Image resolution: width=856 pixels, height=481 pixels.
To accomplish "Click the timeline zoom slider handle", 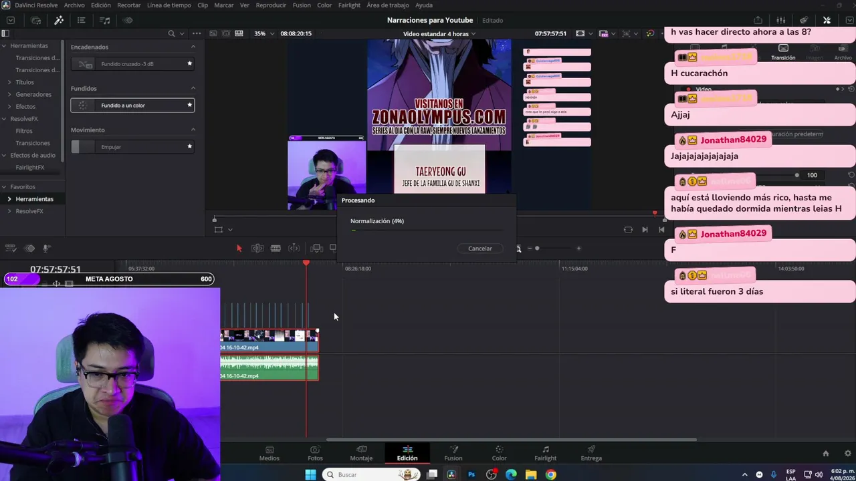I will click(x=537, y=249).
